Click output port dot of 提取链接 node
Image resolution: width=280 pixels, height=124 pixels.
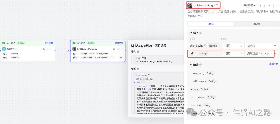[55, 51]
